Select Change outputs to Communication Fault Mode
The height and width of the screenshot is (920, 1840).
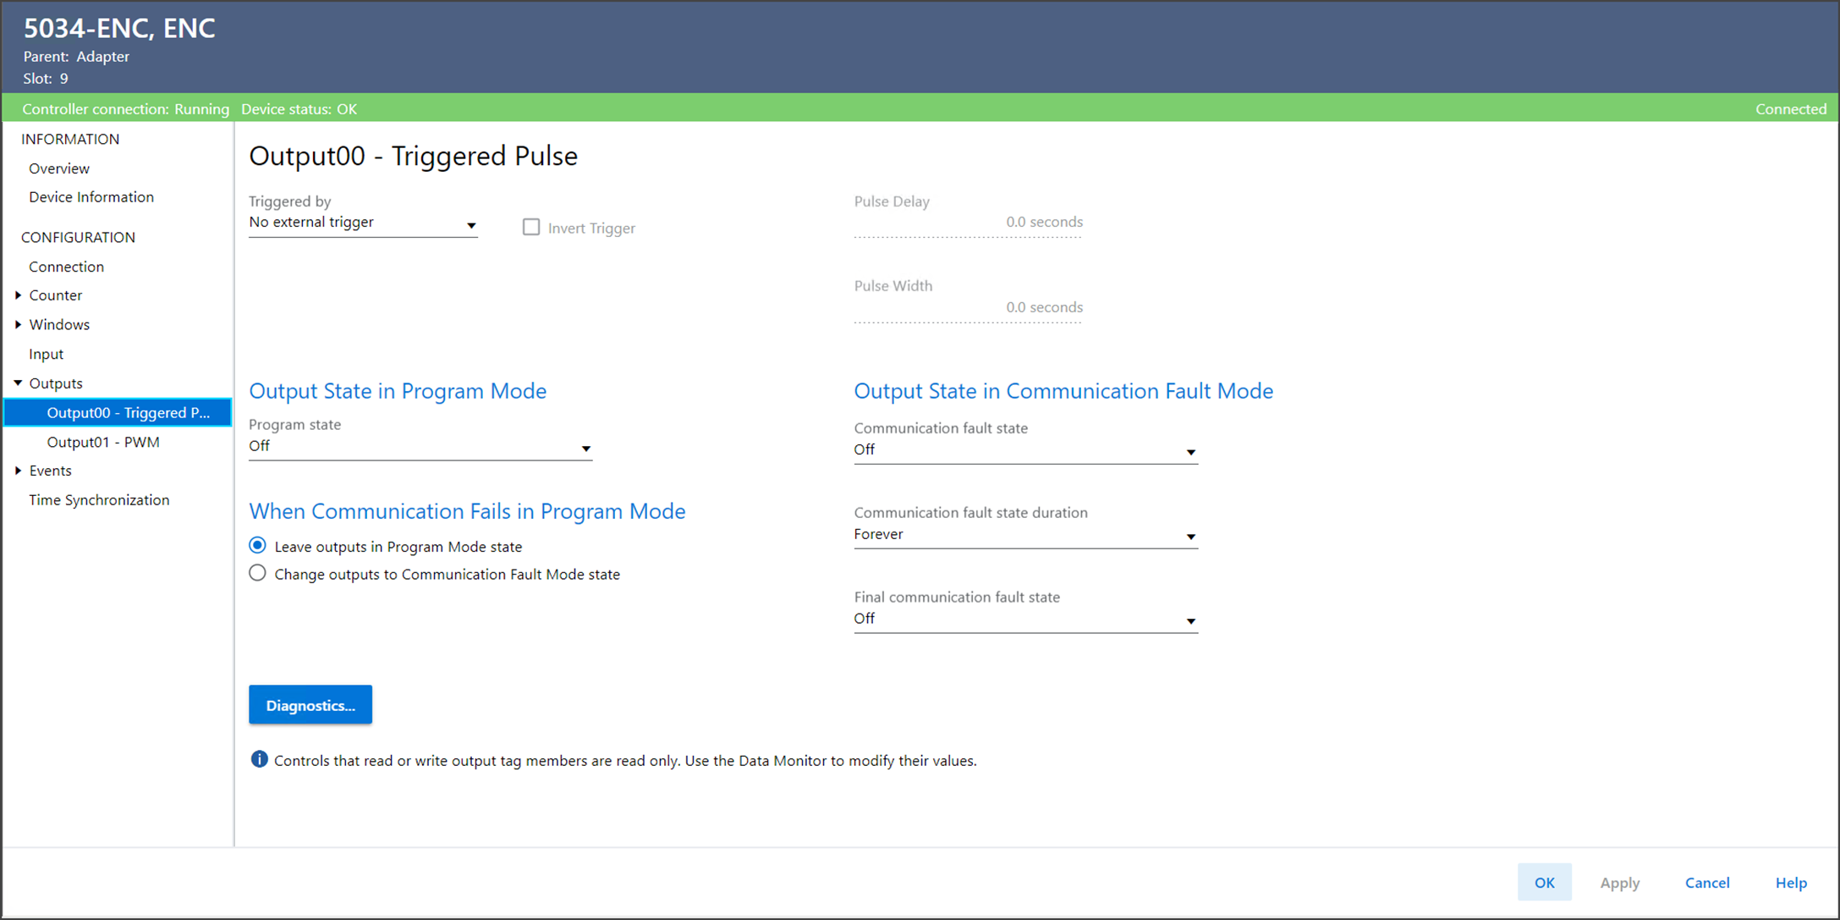[x=258, y=574]
